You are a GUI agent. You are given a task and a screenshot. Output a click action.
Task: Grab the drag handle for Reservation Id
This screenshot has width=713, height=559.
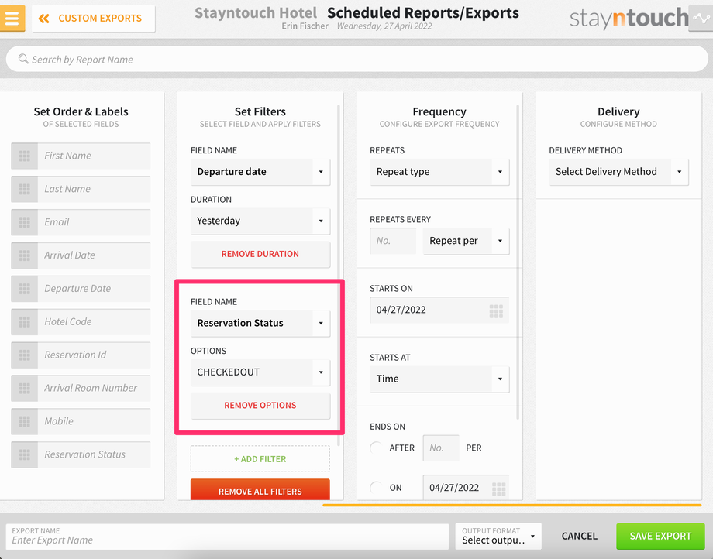coord(25,355)
